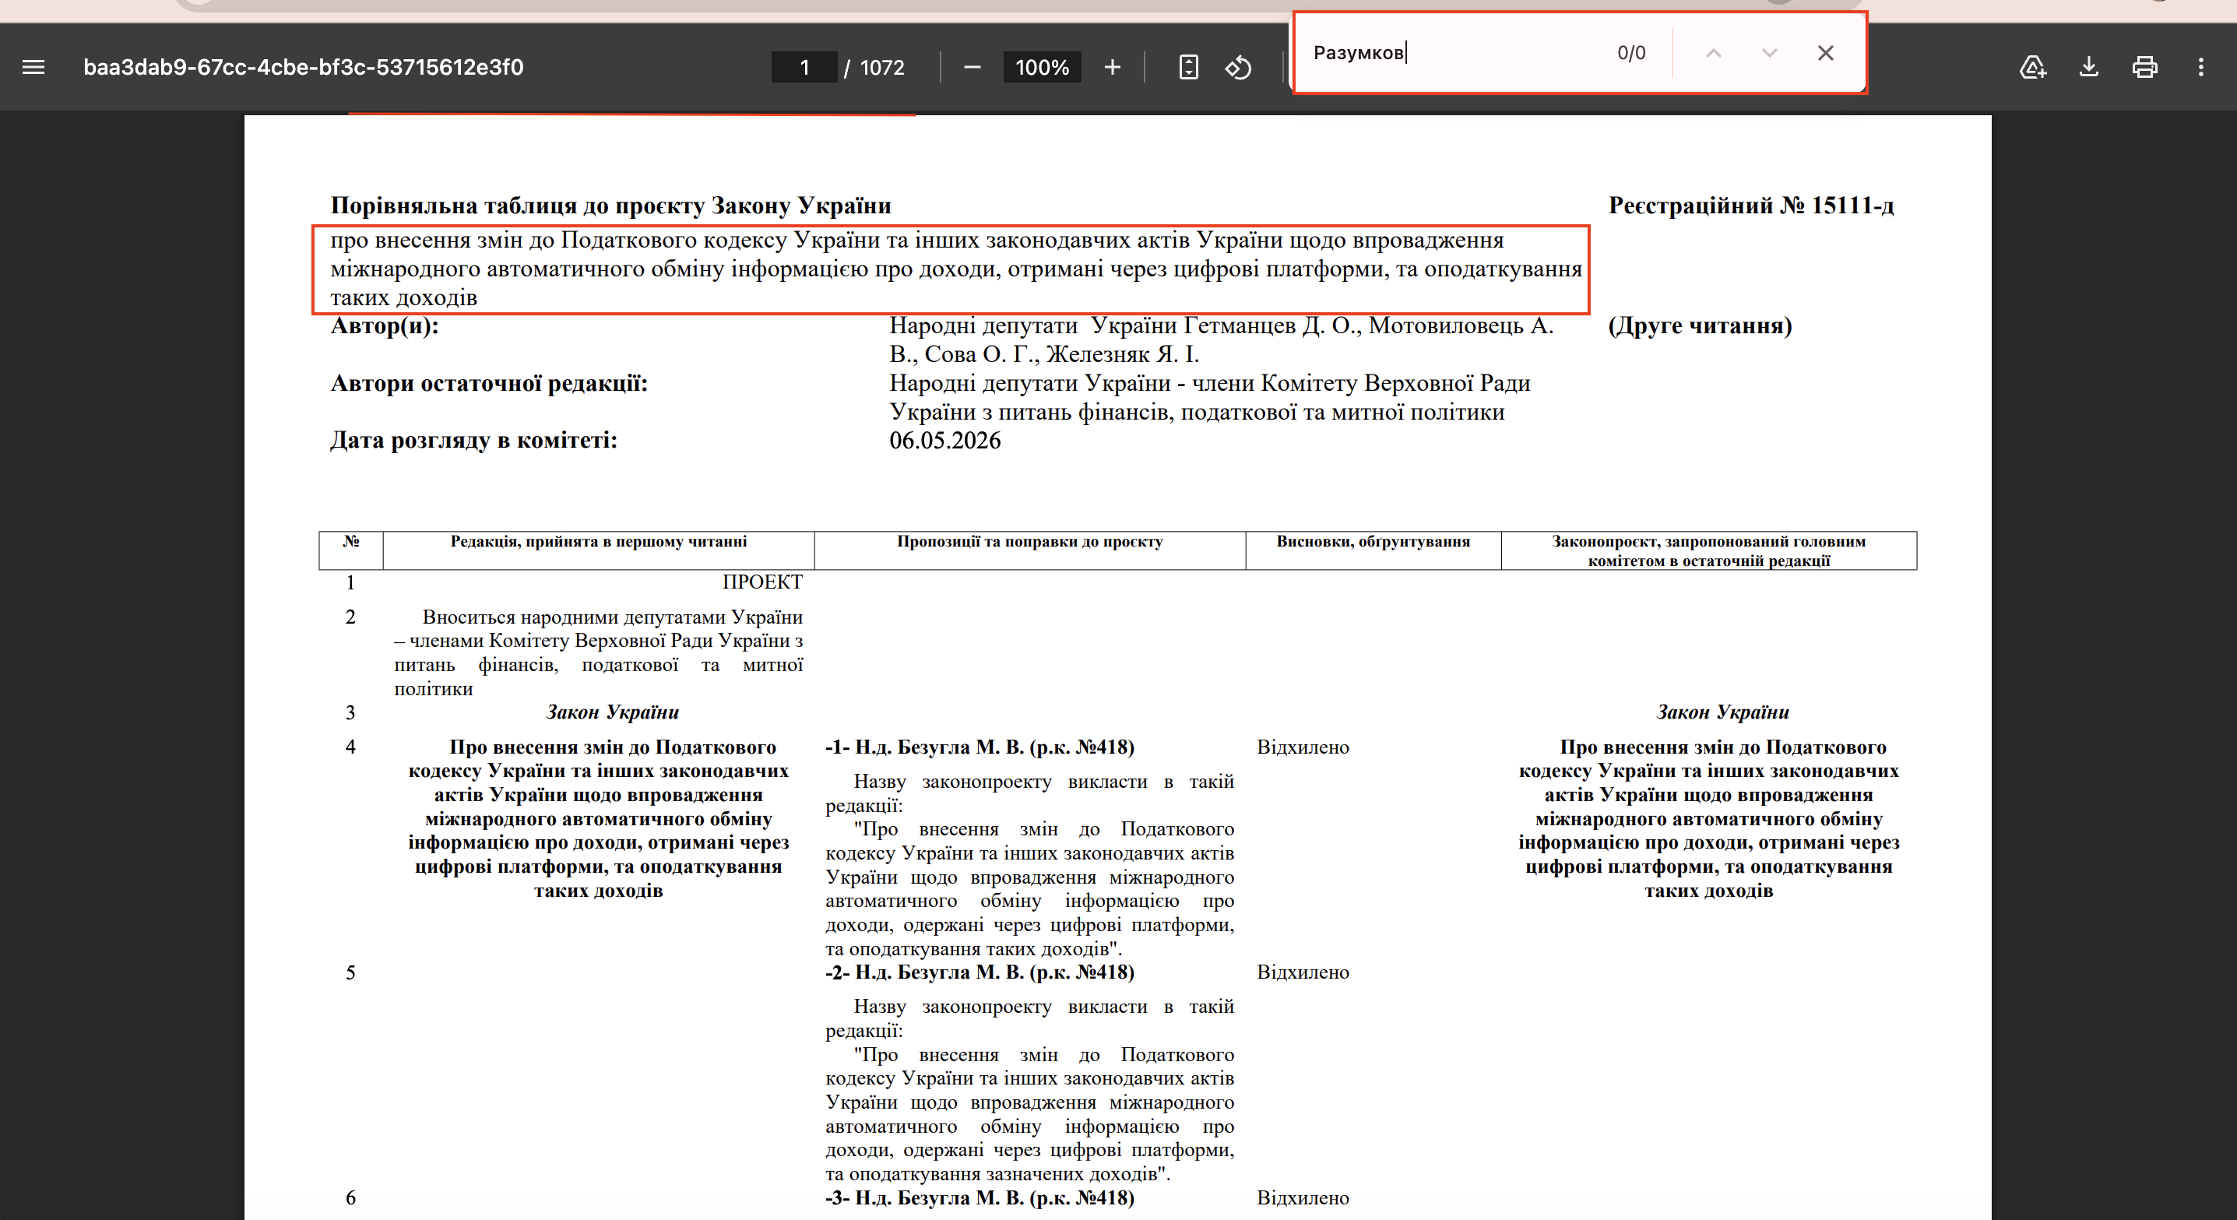Click Закон України in the first column
This screenshot has height=1220, width=2237.
coord(612,712)
